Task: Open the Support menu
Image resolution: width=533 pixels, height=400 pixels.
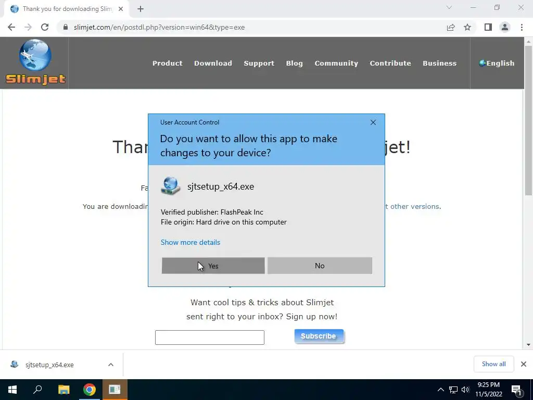Action: pos(259,63)
